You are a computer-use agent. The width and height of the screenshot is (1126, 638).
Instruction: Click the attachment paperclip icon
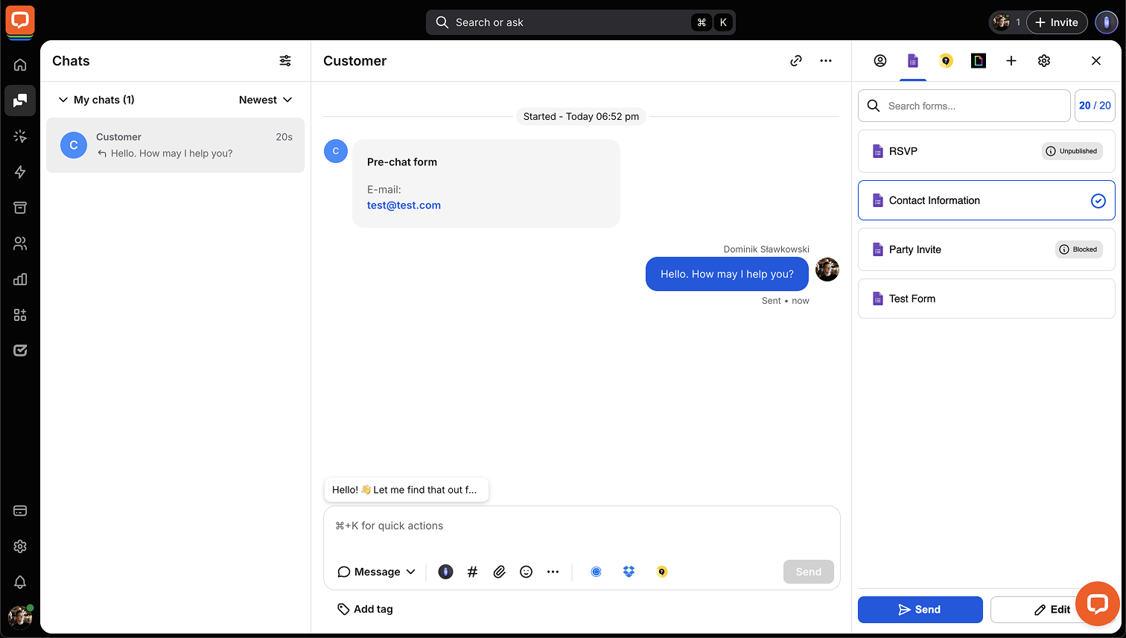(x=499, y=572)
